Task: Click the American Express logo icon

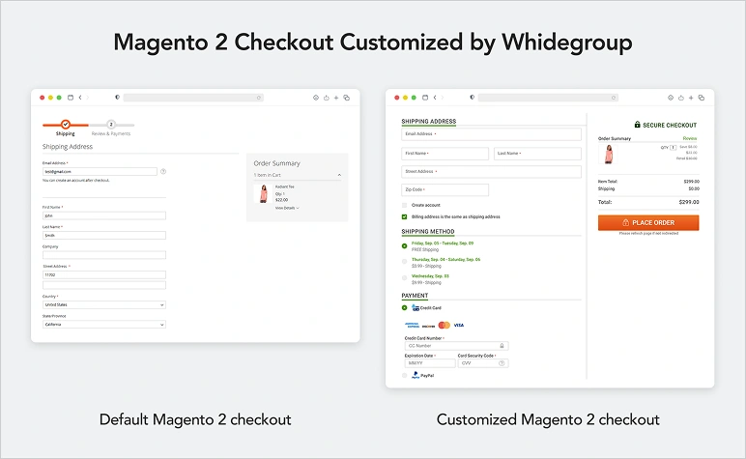Action: [x=412, y=326]
